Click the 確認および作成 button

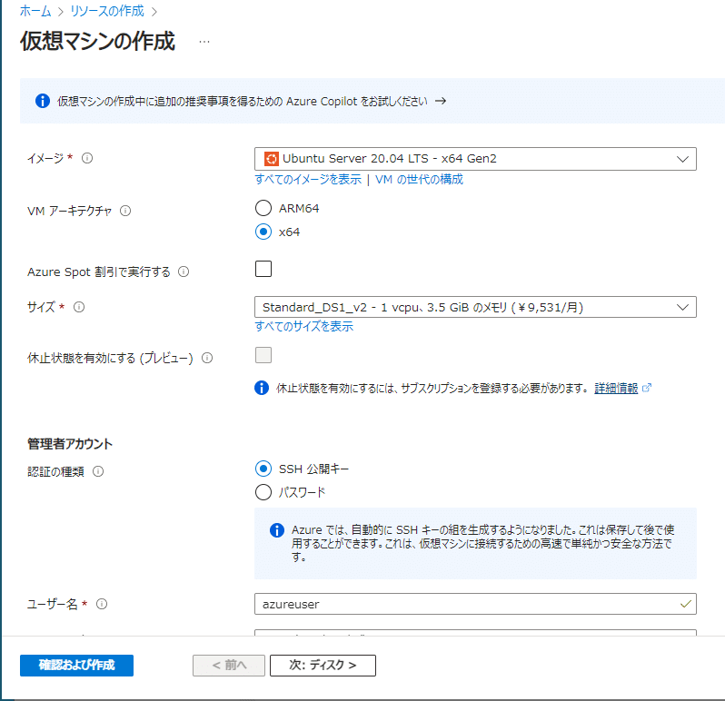pyautogui.click(x=76, y=666)
